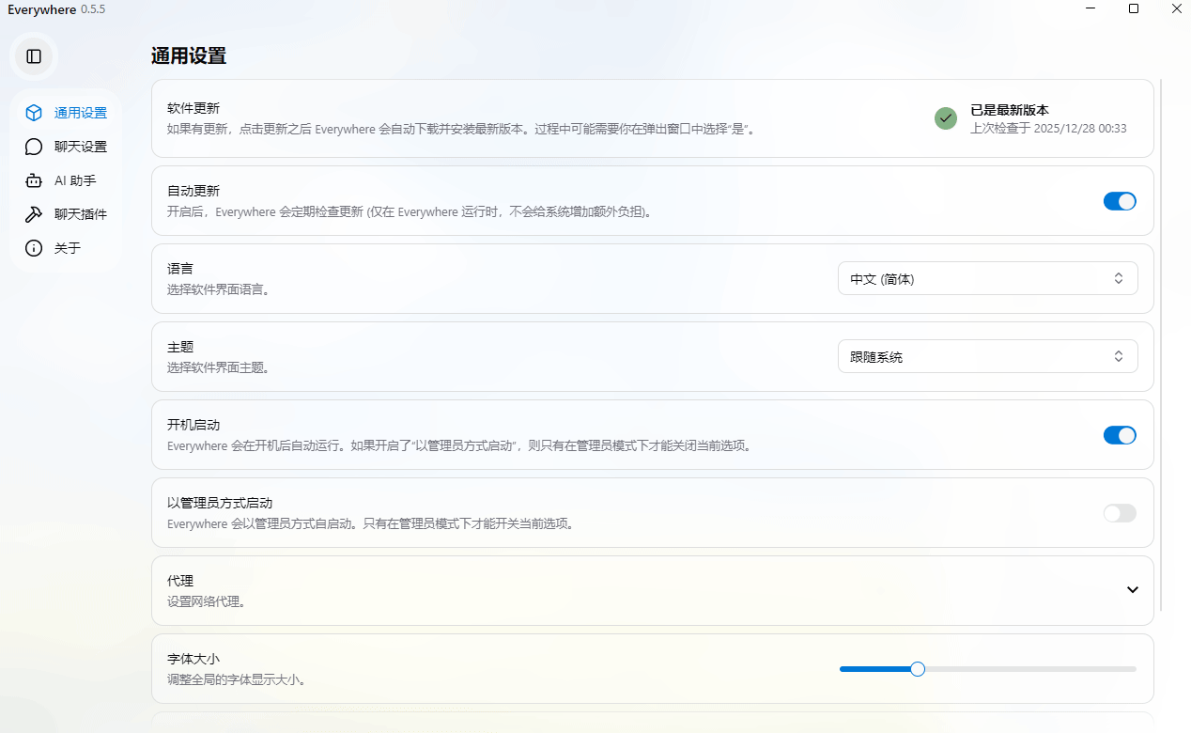Collapse the sidebar with the panel toggle icon

coord(34,56)
